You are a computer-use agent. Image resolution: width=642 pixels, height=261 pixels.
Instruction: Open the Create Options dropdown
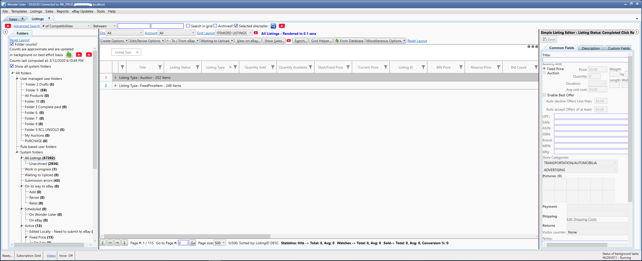point(114,41)
